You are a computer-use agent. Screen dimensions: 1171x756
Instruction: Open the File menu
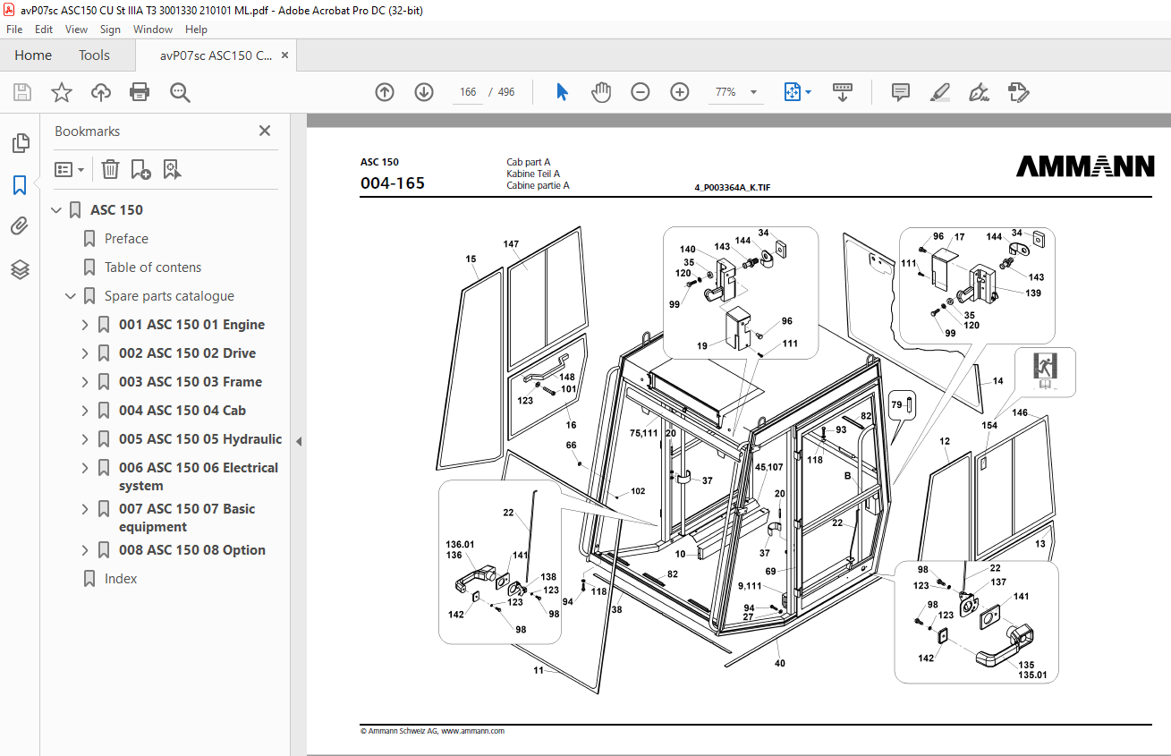(x=14, y=30)
